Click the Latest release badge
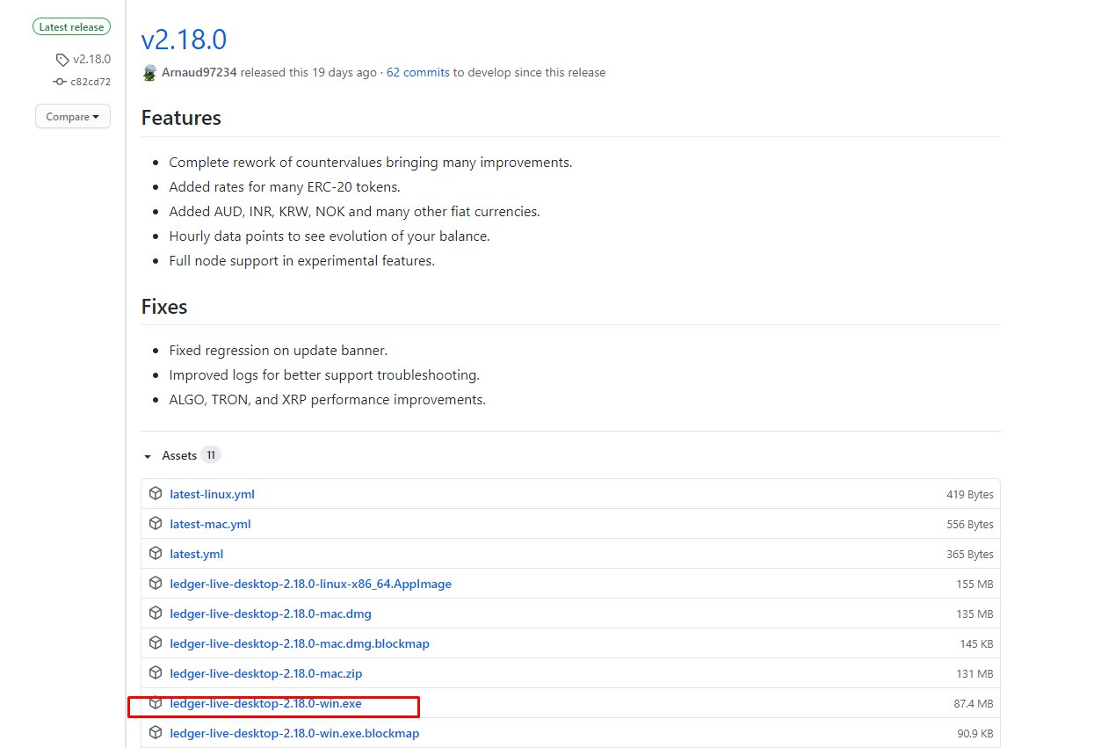1101x748 pixels. [x=71, y=27]
